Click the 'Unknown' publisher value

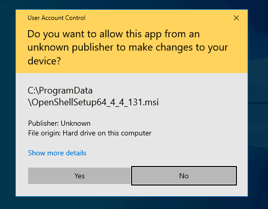click(76, 123)
